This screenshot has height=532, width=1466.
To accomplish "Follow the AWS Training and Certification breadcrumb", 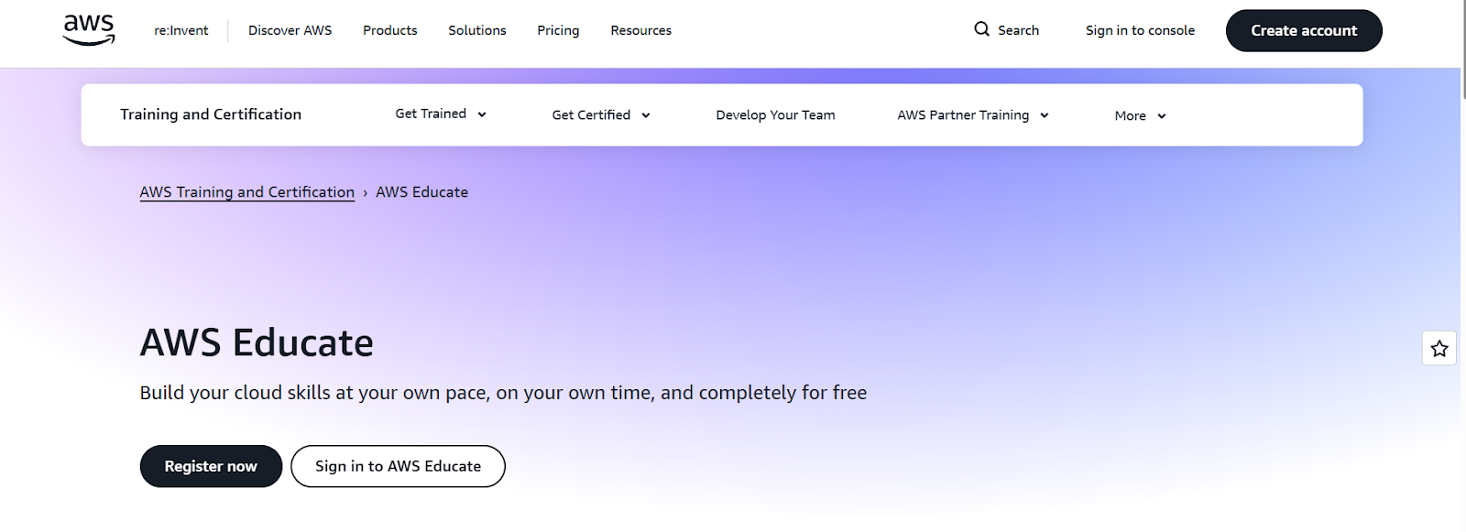I will tap(247, 192).
